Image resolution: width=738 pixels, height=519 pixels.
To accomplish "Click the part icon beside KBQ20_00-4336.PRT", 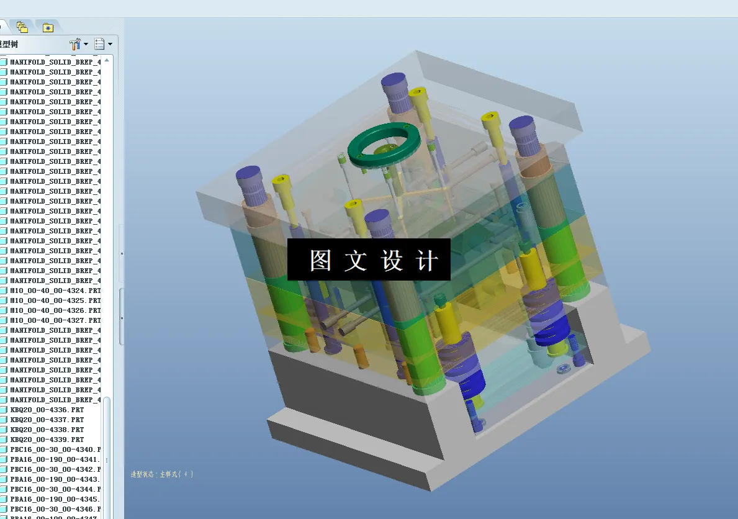I will pyautogui.click(x=6, y=410).
